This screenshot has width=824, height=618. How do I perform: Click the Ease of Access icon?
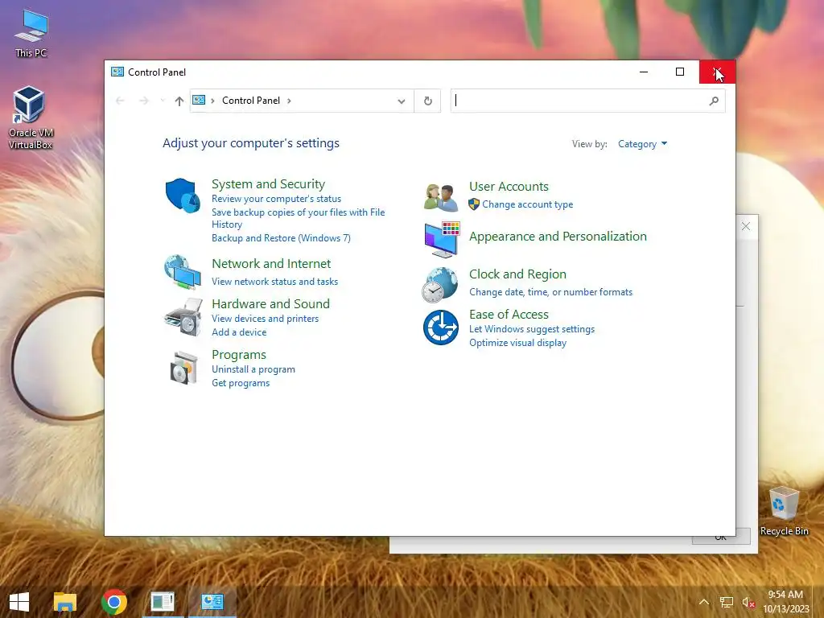coord(441,328)
